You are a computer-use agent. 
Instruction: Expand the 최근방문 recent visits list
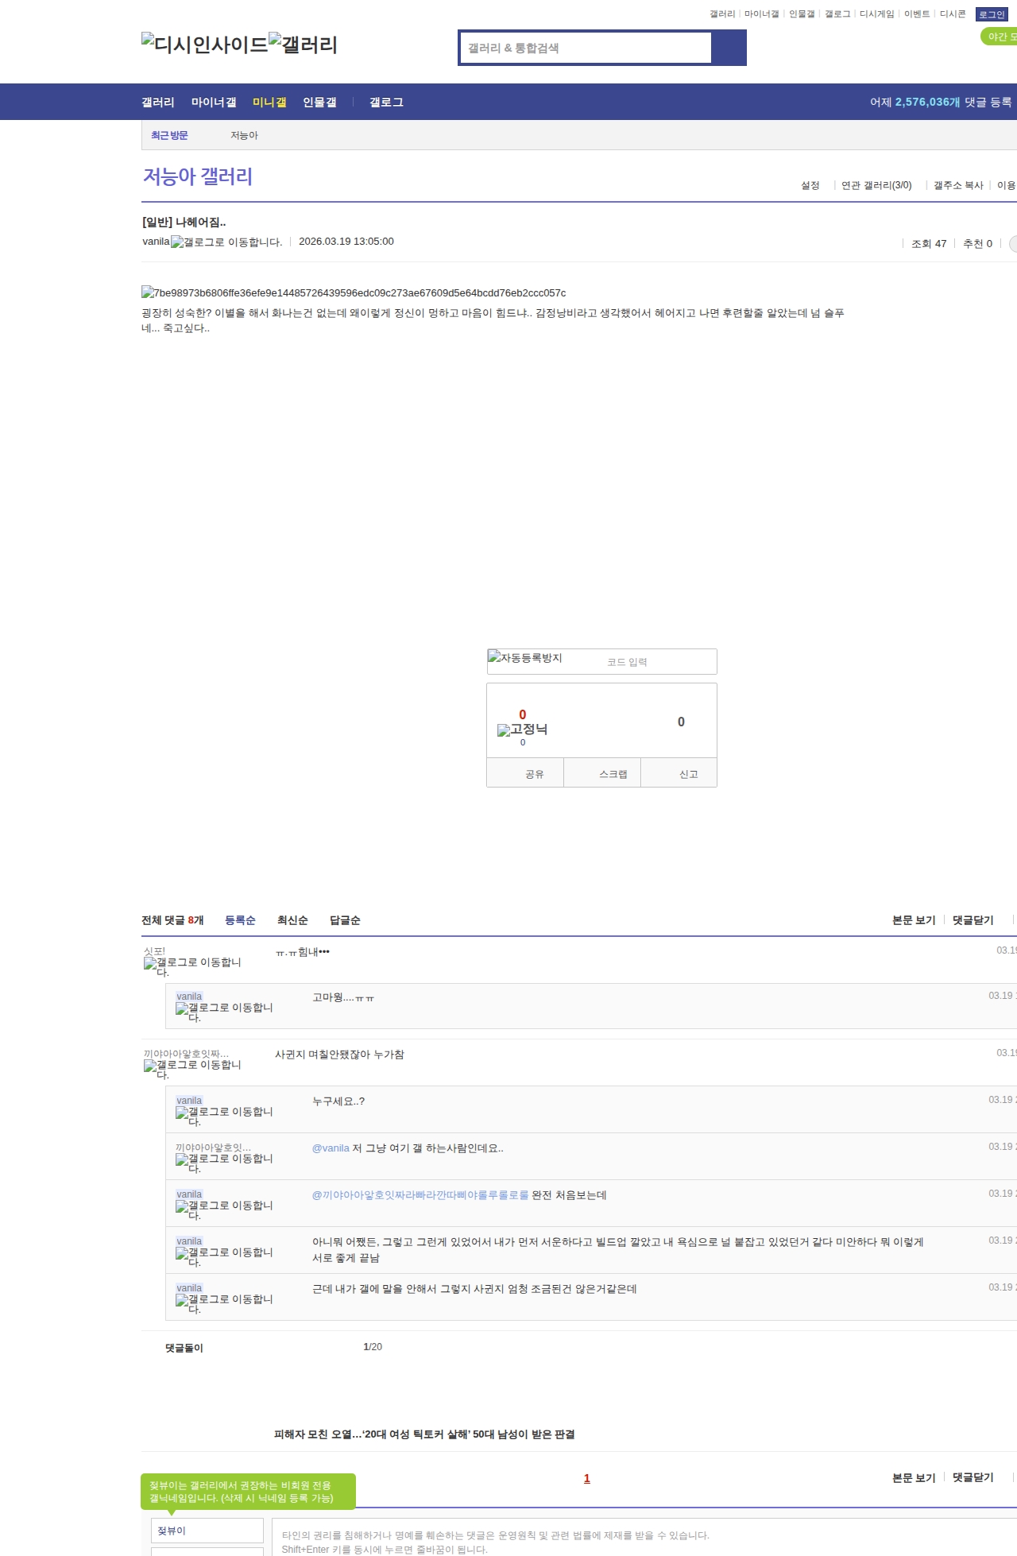169,136
